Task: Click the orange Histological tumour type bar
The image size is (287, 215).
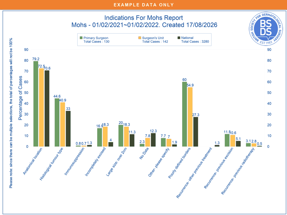Action: [x=63, y=124]
